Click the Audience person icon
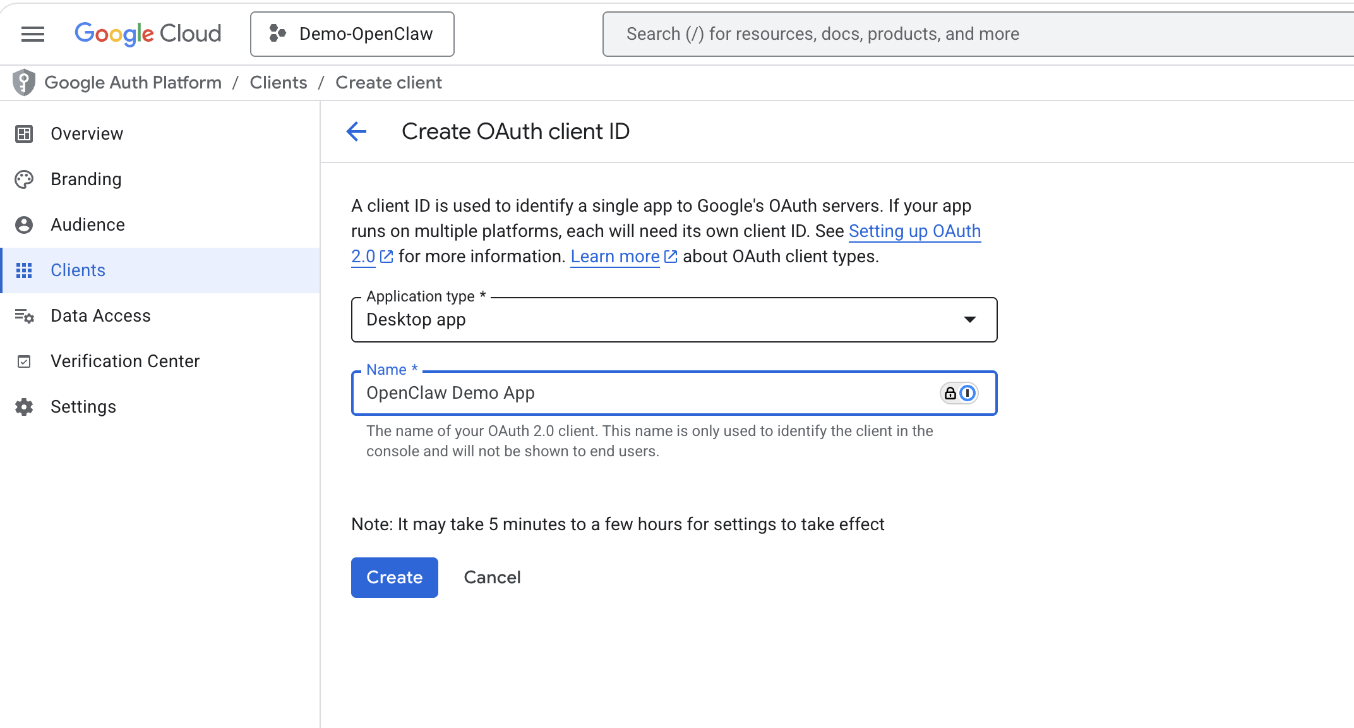The image size is (1354, 728). pos(24,224)
